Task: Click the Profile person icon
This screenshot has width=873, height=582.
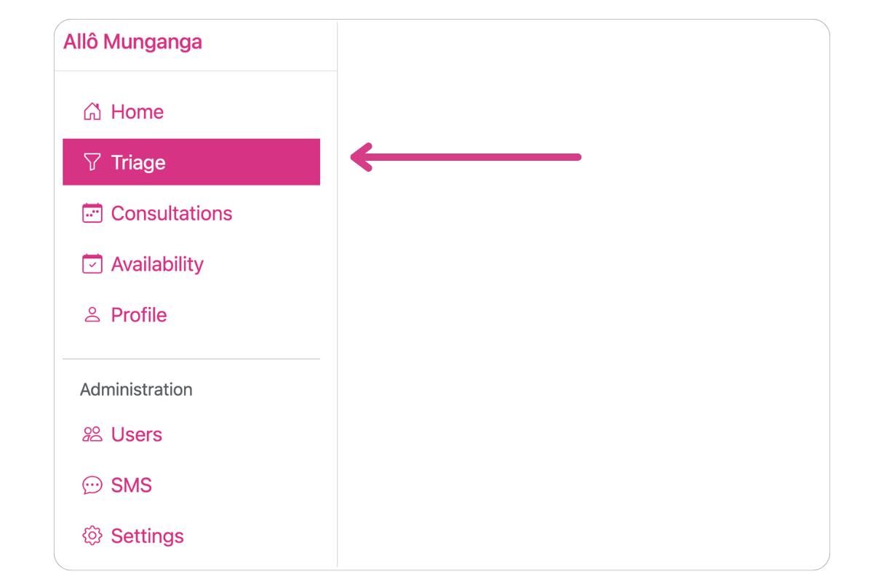Action: coord(92,315)
